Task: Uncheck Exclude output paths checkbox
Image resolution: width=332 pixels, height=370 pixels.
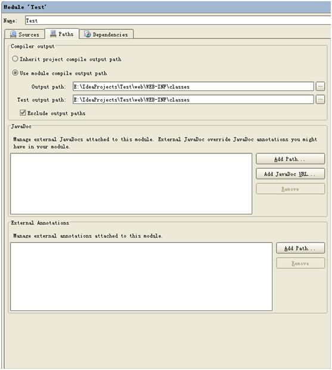Action: (x=23, y=113)
